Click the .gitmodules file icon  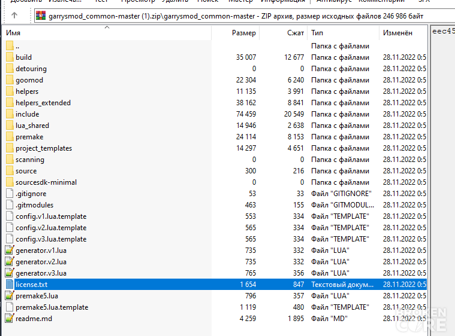coord(10,204)
